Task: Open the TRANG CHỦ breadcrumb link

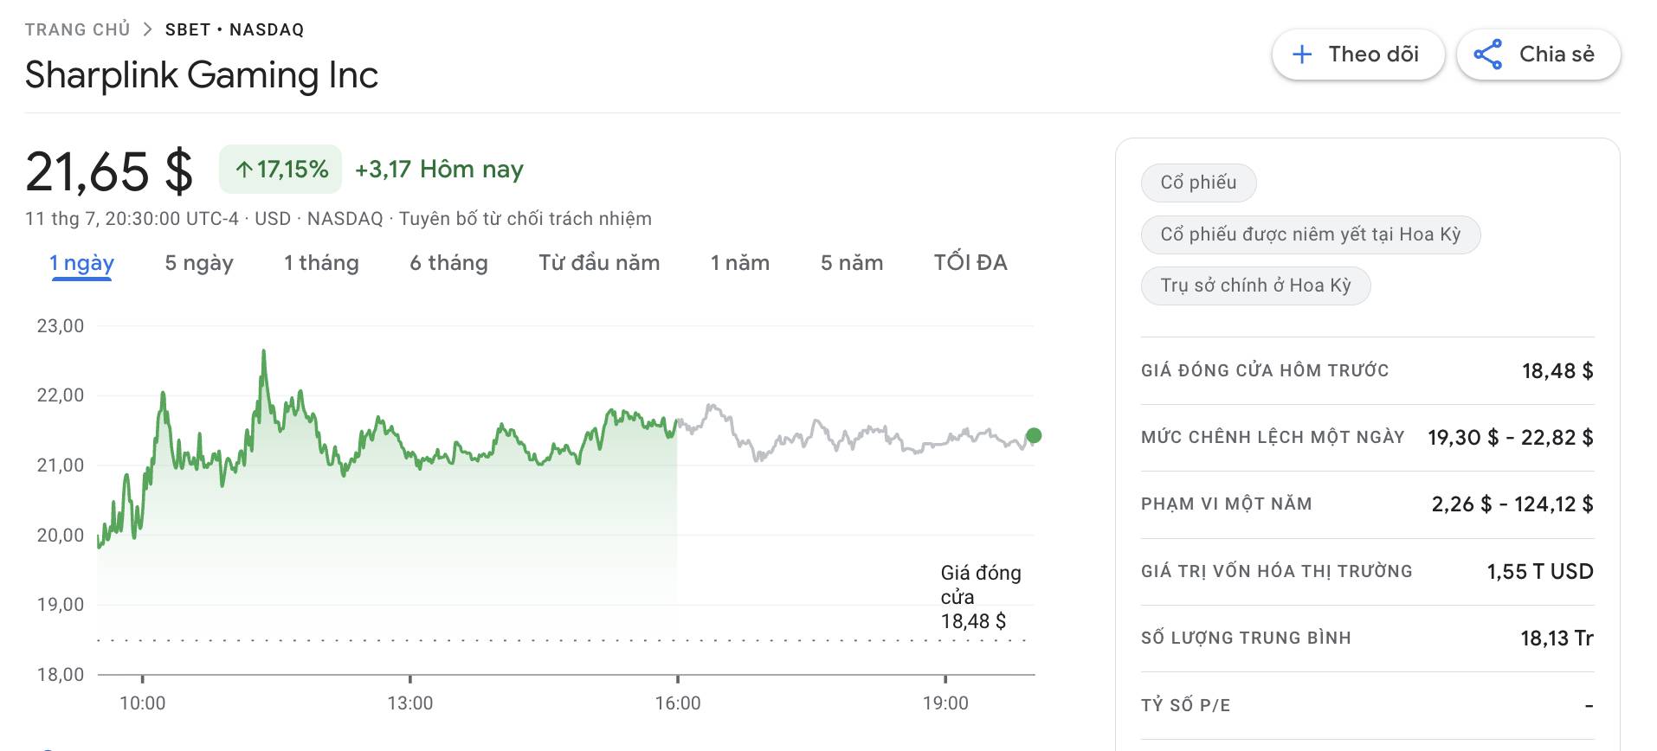Action: coord(77,29)
